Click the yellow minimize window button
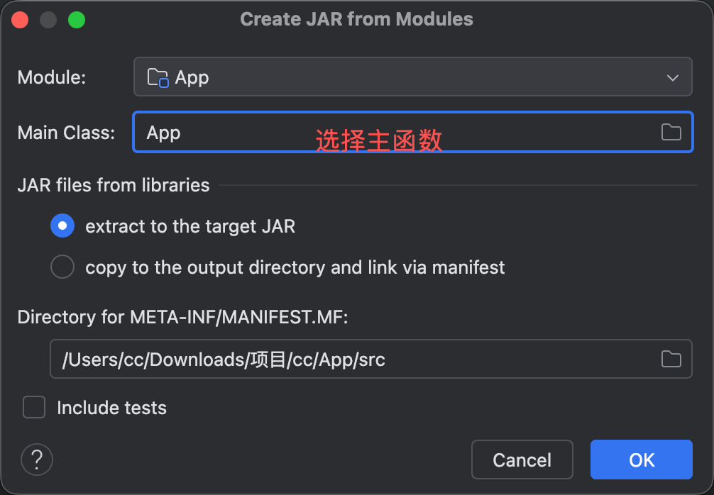The width and height of the screenshot is (714, 495). [x=48, y=20]
